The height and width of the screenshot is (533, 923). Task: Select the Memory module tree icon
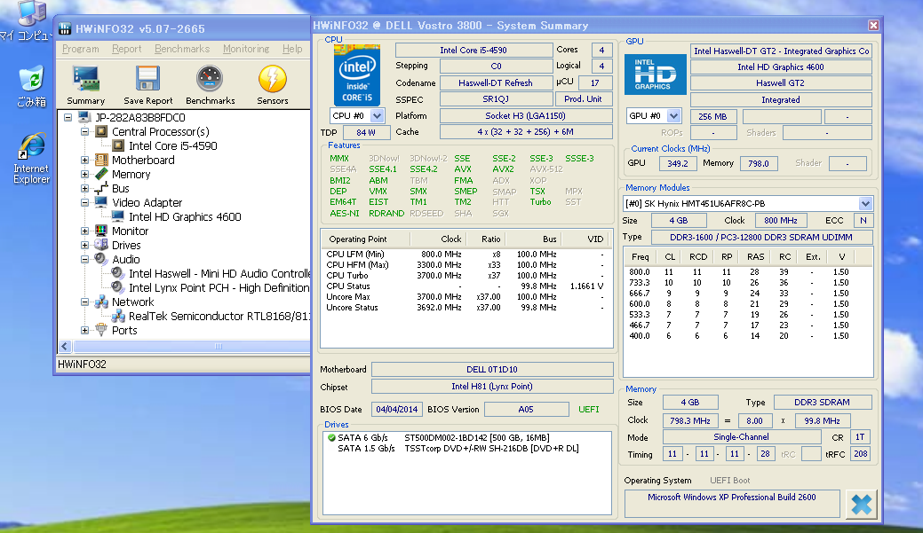pos(102,174)
